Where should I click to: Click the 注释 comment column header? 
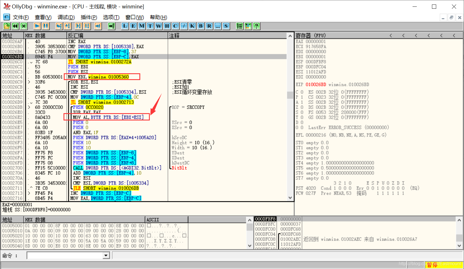tap(227, 36)
